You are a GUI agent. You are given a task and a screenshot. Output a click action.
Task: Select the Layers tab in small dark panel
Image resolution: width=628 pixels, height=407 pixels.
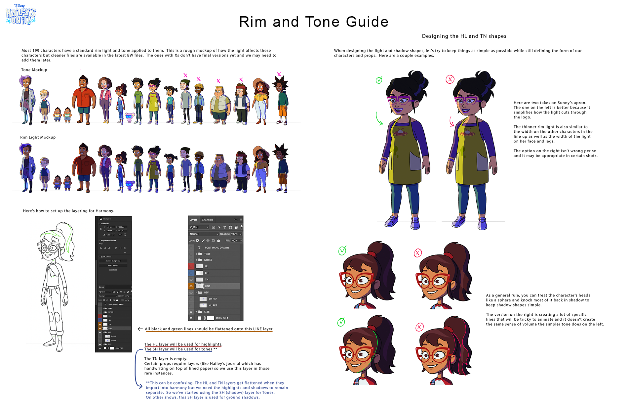(101, 287)
